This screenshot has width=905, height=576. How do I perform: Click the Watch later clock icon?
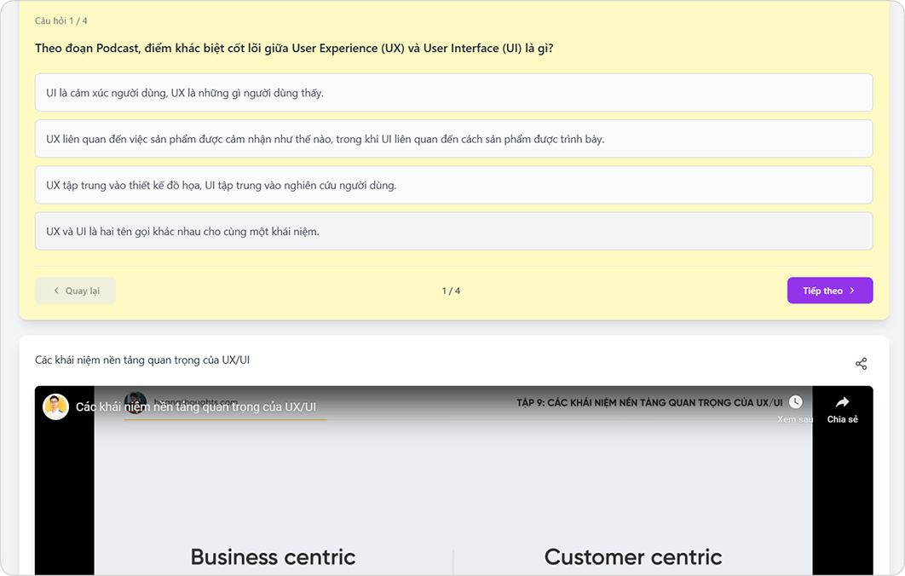pyautogui.click(x=795, y=402)
